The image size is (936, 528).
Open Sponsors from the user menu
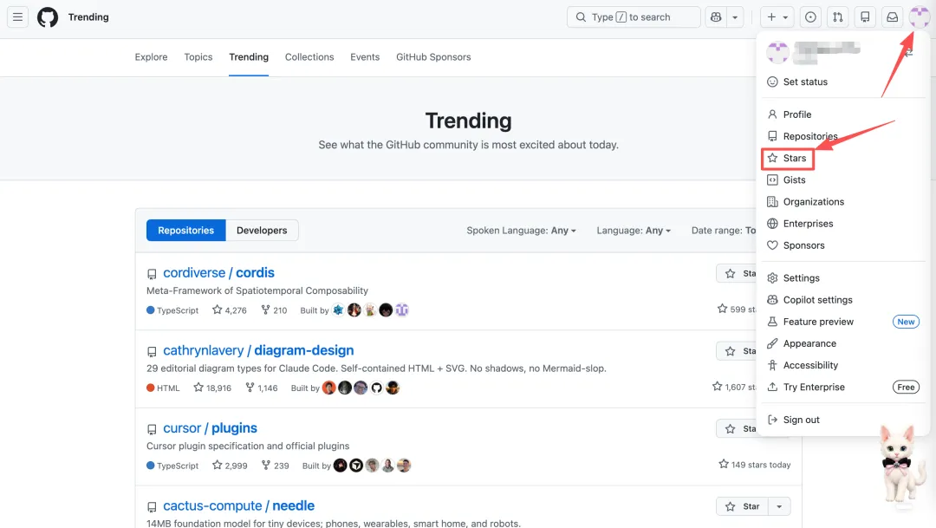[842, 245]
